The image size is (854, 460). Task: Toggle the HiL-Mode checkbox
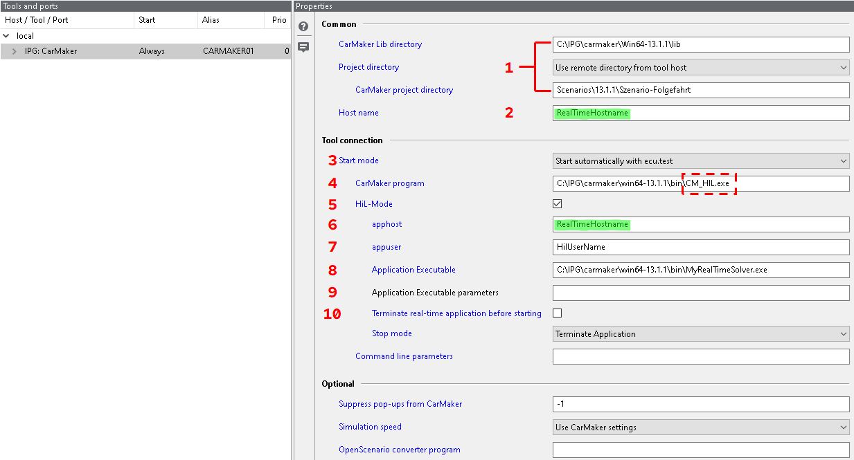(558, 204)
